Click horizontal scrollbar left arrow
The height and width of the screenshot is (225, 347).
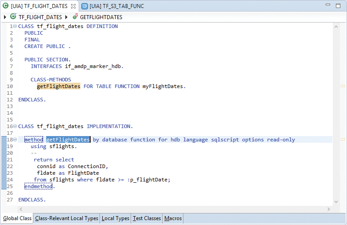(21, 209)
